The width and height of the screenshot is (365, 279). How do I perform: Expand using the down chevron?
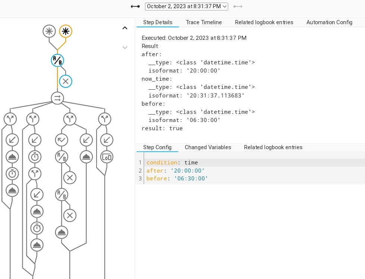click(125, 48)
